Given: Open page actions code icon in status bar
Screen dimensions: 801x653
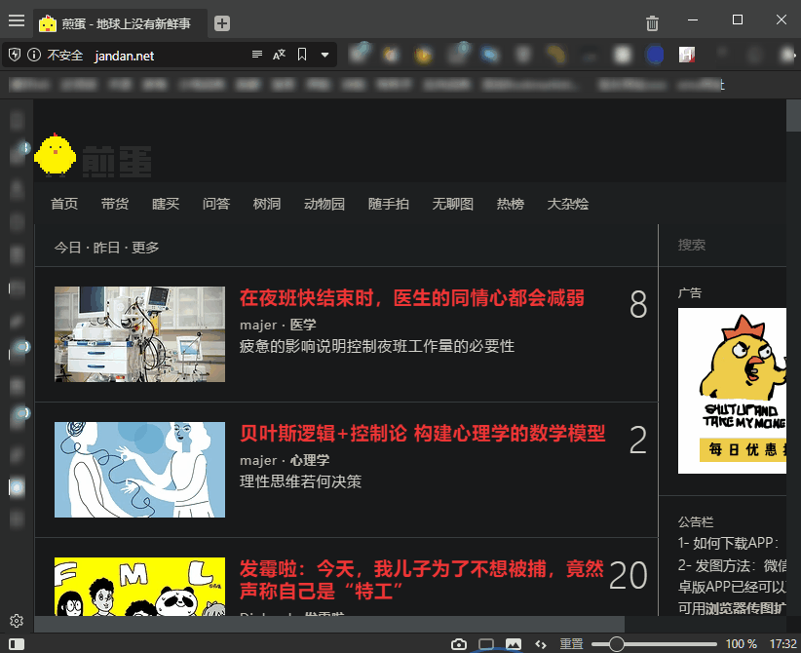Looking at the screenshot, I should point(540,644).
